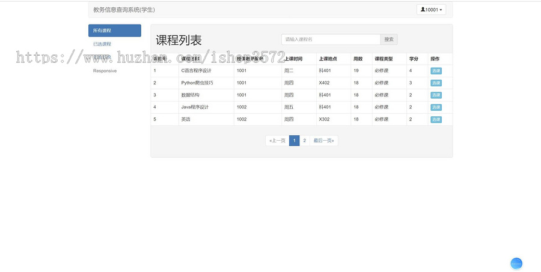
Task: Click teacher number 1001 in 数据结构 row
Action: click(242, 95)
